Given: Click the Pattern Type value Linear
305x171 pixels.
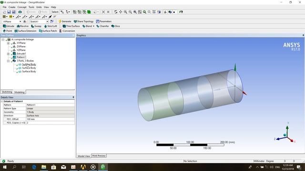Looking at the screenshot, I should tap(50, 109).
